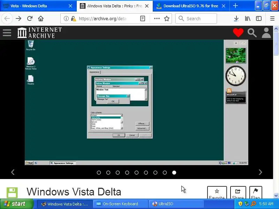Open a new browser tab
The width and height of the screenshot is (279, 209).
[235, 6]
